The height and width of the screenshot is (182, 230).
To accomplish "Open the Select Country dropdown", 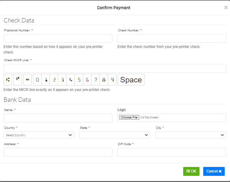I will (x=39, y=135).
